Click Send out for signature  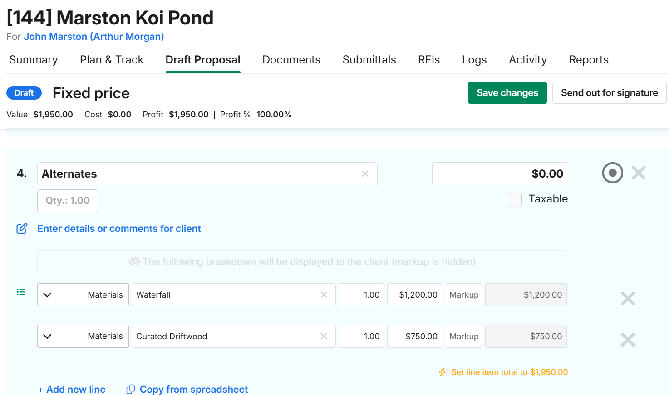pos(609,93)
